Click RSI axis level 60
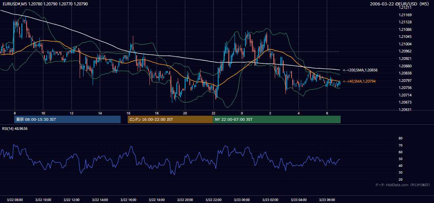The width and height of the screenshot is (434, 203). coord(400,152)
